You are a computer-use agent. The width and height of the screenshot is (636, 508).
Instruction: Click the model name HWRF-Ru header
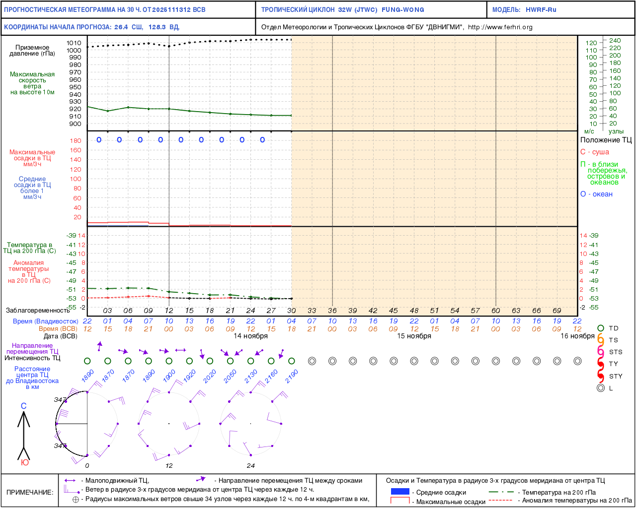tap(541, 10)
